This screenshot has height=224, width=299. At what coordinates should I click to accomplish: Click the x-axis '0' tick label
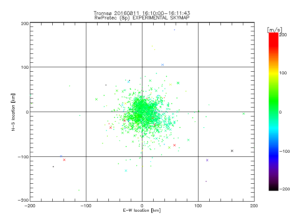point(142,206)
